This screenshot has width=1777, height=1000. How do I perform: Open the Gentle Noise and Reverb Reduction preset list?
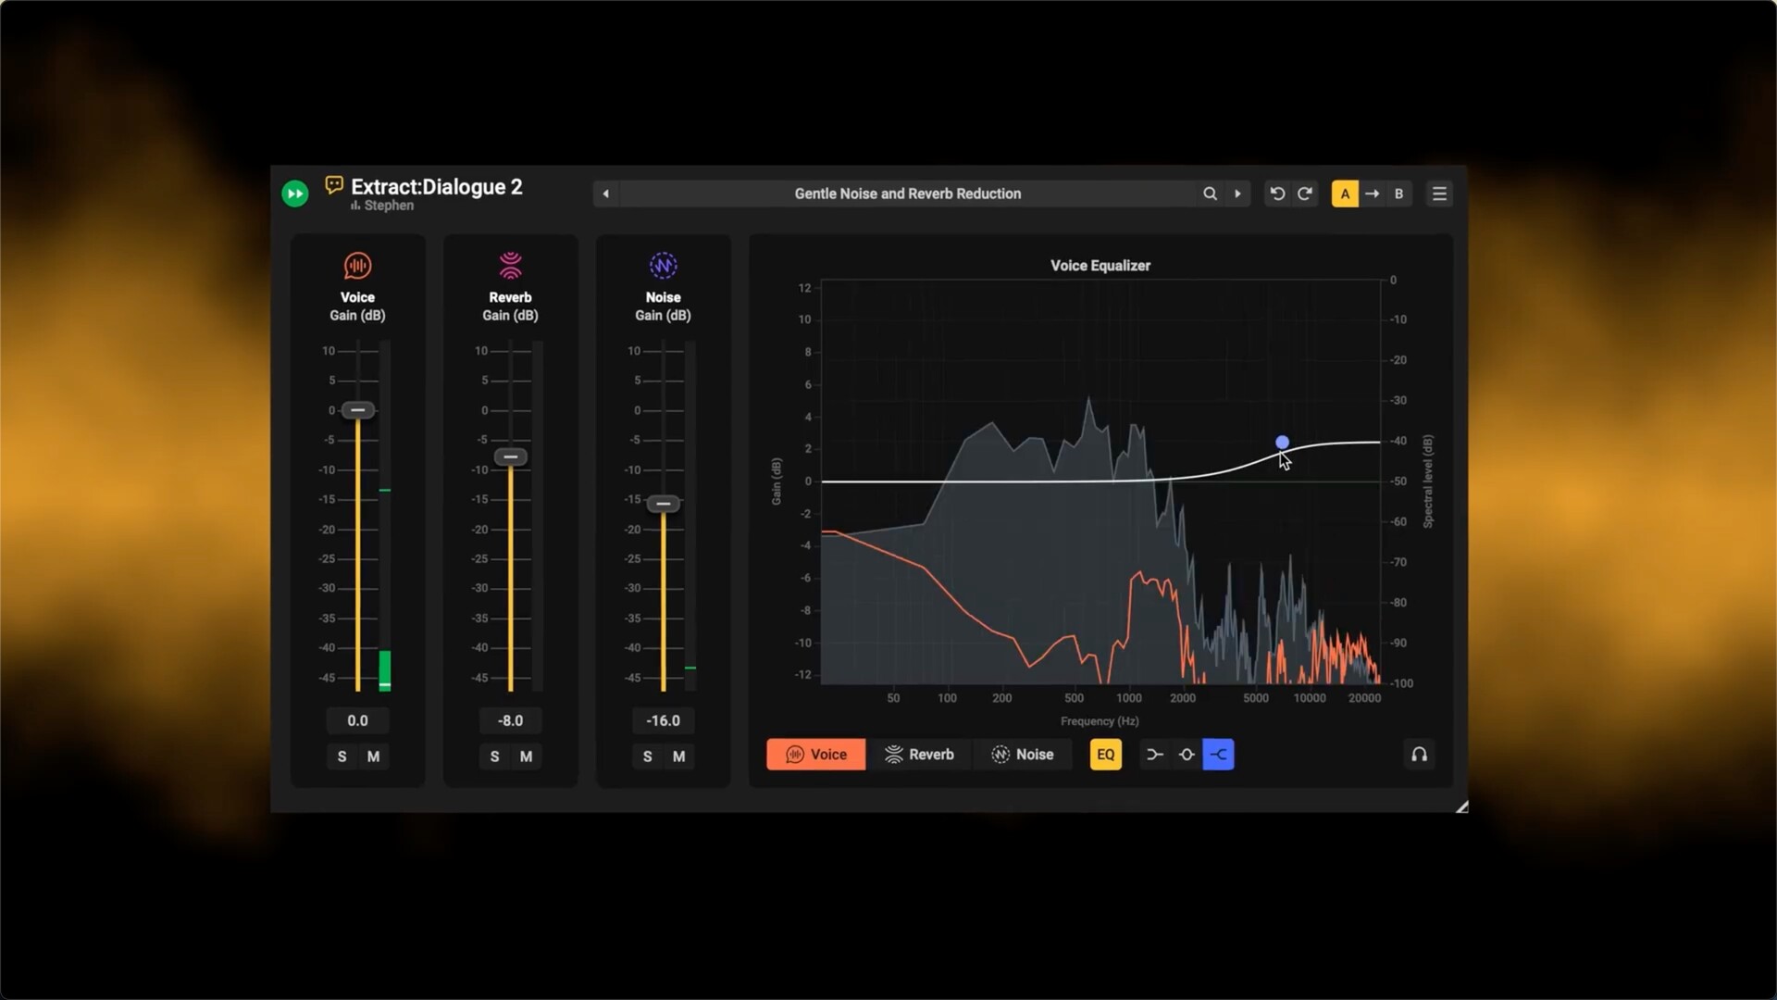(x=907, y=194)
